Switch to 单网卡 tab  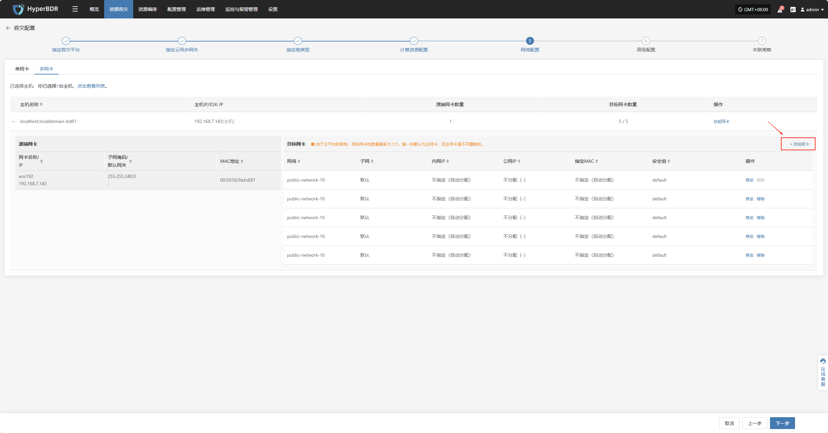22,69
